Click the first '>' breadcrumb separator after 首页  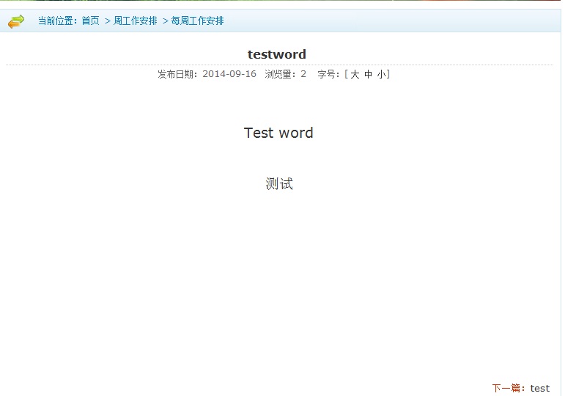[x=108, y=21]
